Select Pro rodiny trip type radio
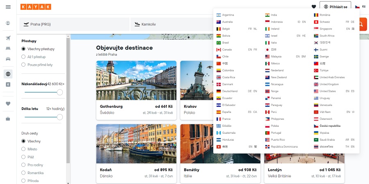The image size is (369, 184). click(x=23, y=165)
